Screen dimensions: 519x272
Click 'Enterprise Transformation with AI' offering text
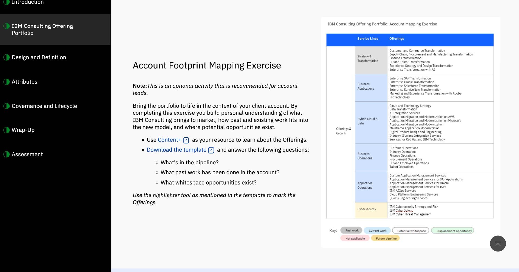(412, 70)
